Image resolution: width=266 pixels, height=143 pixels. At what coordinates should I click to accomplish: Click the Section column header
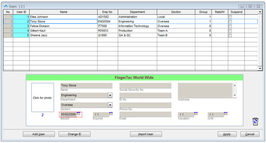[176, 12]
